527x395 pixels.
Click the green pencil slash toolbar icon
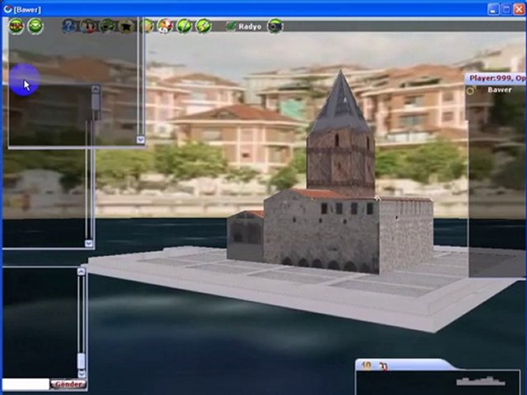[x=184, y=26]
